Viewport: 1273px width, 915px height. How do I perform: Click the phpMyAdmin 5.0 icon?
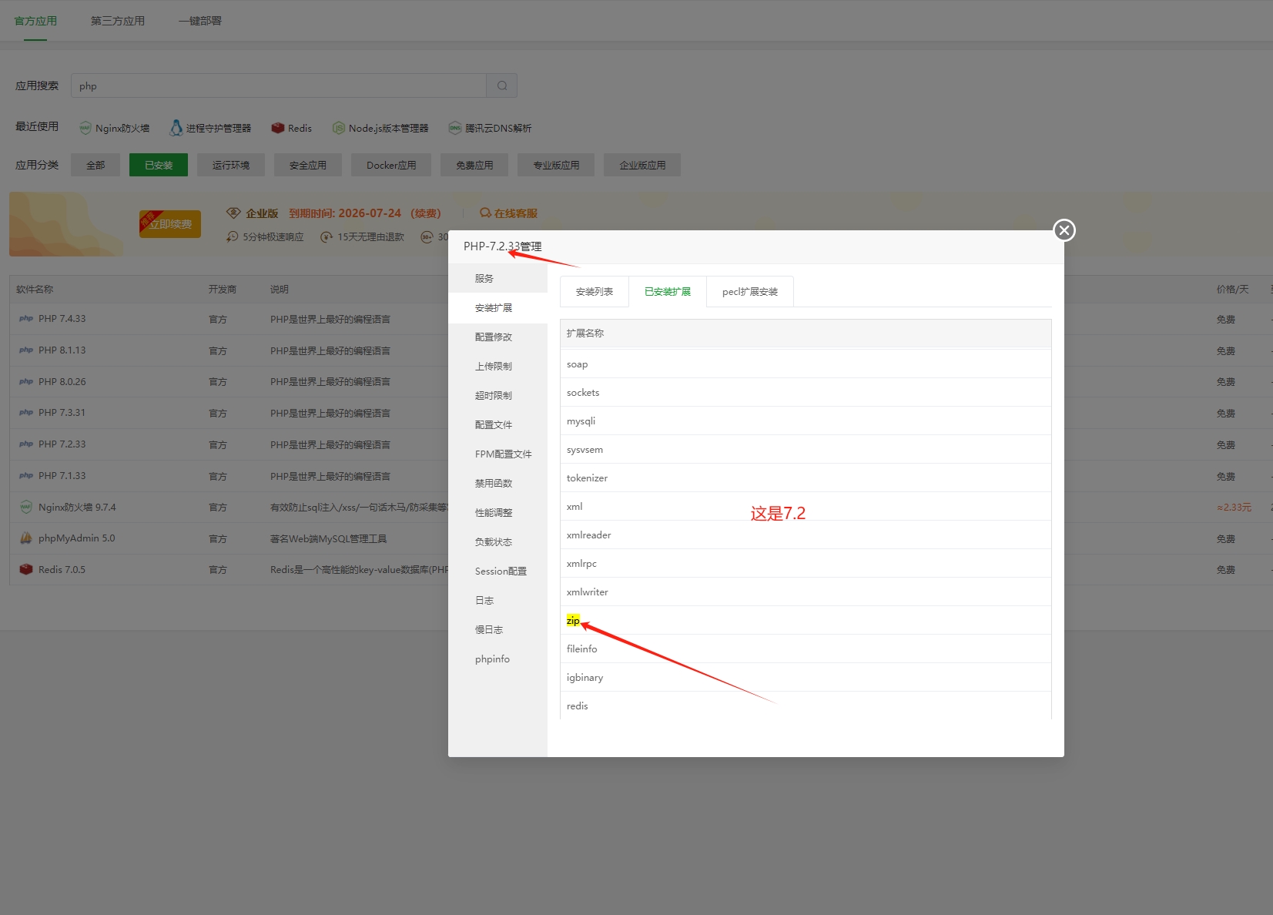click(25, 538)
